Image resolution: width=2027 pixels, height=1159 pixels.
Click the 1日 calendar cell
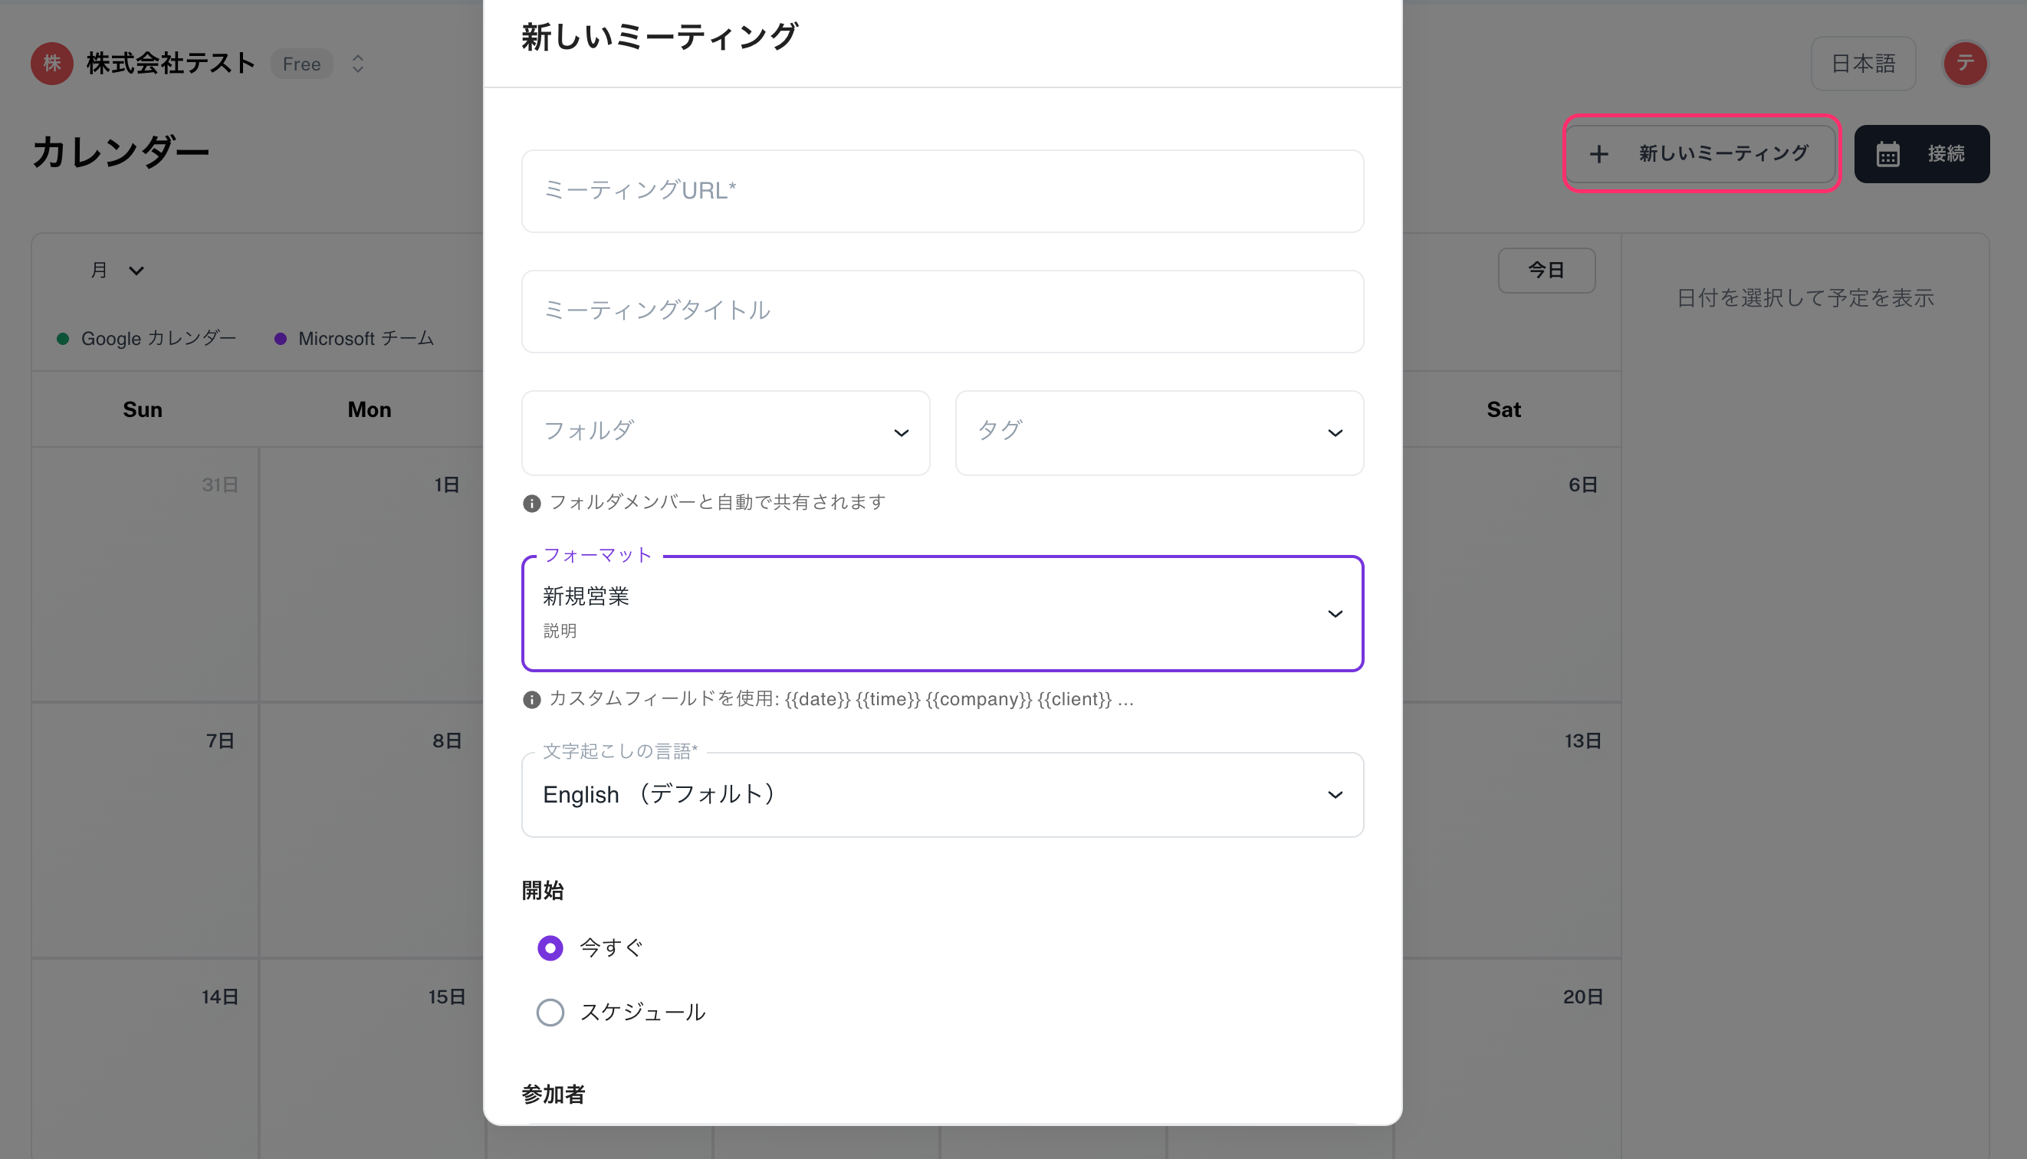tap(371, 574)
